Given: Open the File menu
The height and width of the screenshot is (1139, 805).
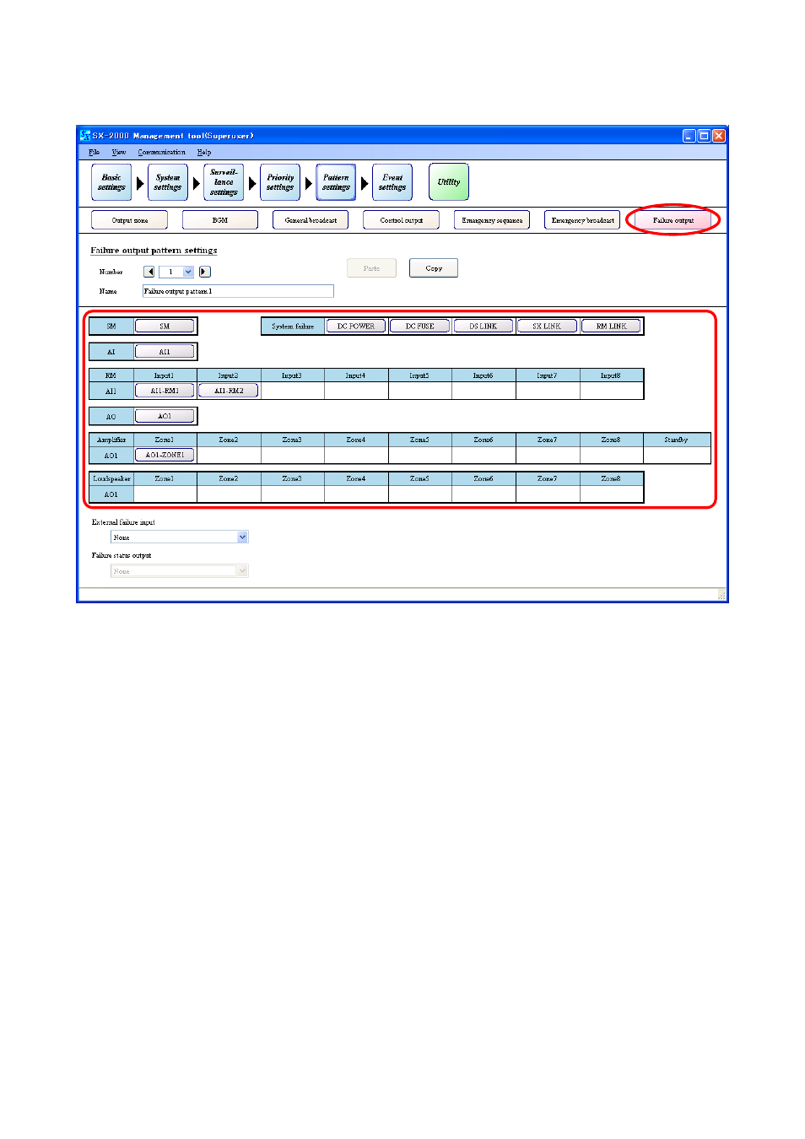Looking at the screenshot, I should pyautogui.click(x=94, y=153).
